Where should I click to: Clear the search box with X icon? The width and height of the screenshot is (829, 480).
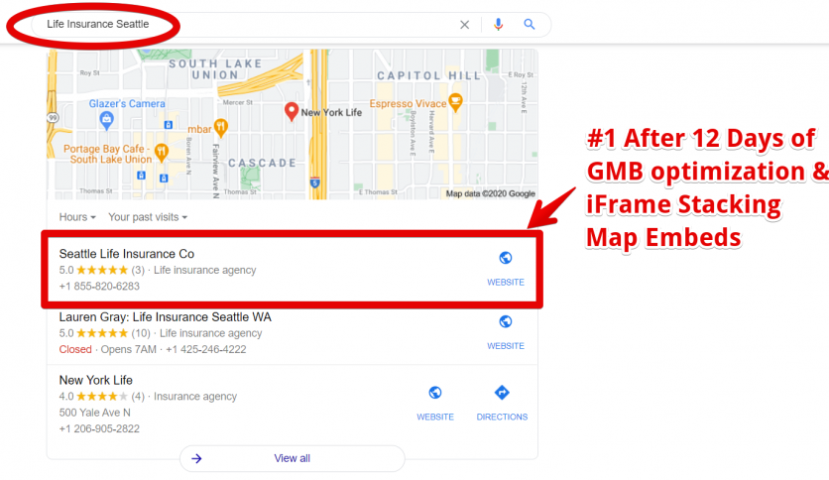[x=464, y=25]
